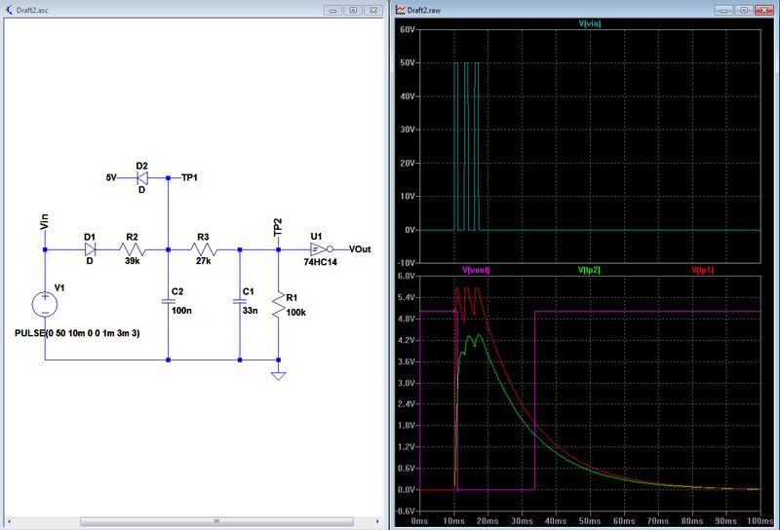The width and height of the screenshot is (780, 530).
Task: Click the ground symbol in schematic
Action: coord(279,375)
